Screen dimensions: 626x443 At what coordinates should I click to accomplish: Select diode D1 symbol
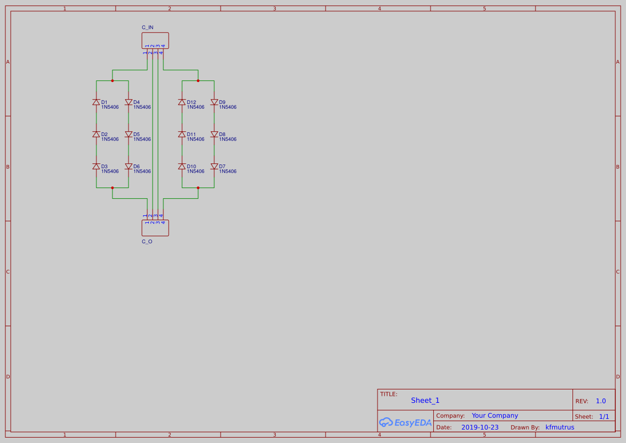pos(96,102)
